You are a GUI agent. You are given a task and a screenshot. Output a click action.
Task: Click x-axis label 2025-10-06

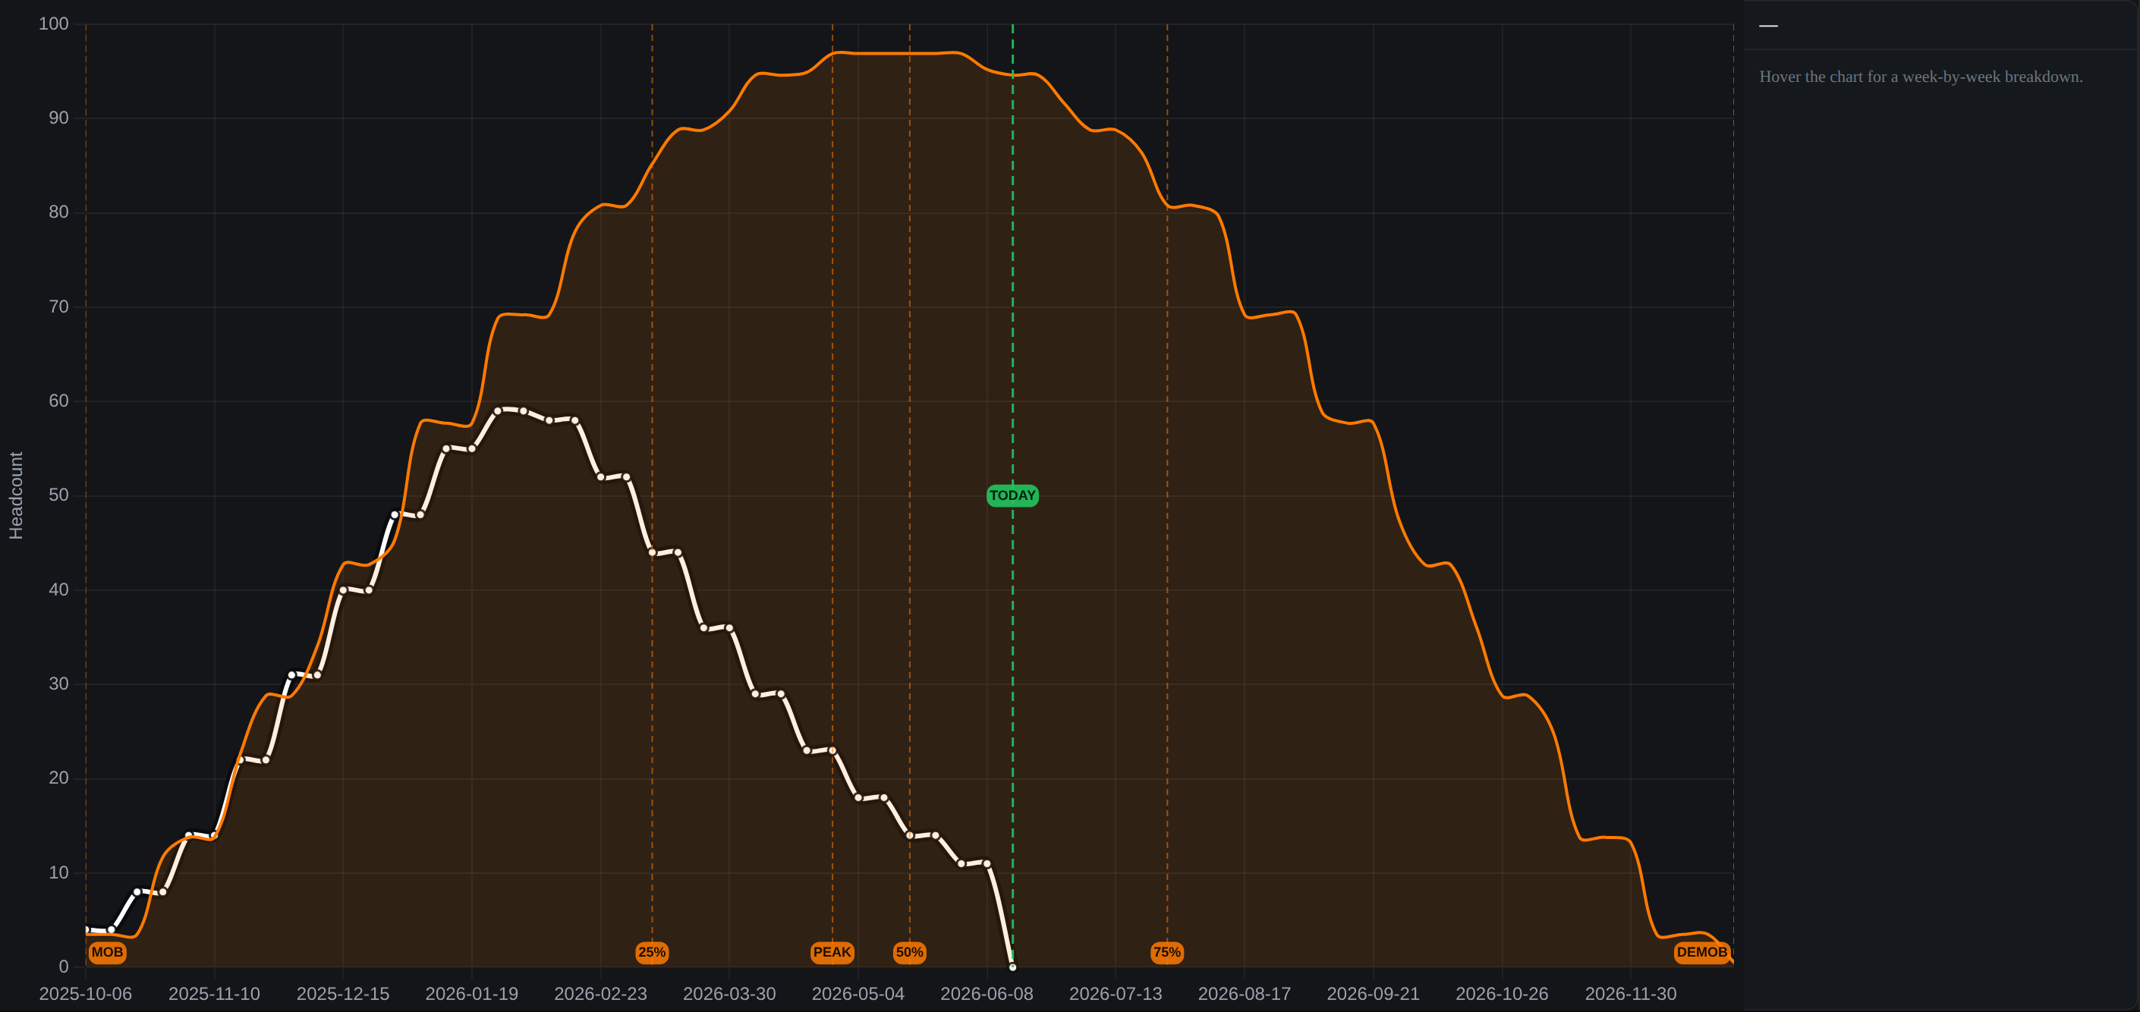pos(86,994)
